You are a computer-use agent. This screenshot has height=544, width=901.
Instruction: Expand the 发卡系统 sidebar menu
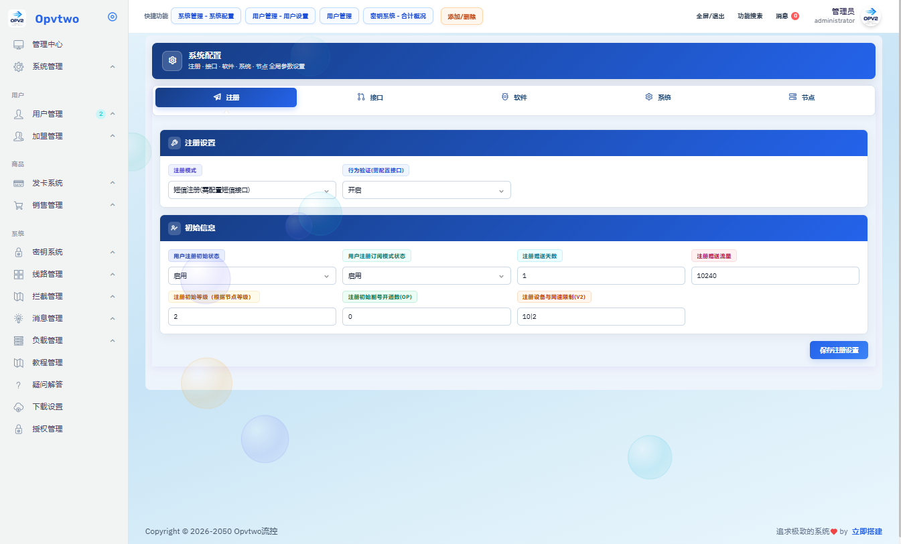(64, 183)
